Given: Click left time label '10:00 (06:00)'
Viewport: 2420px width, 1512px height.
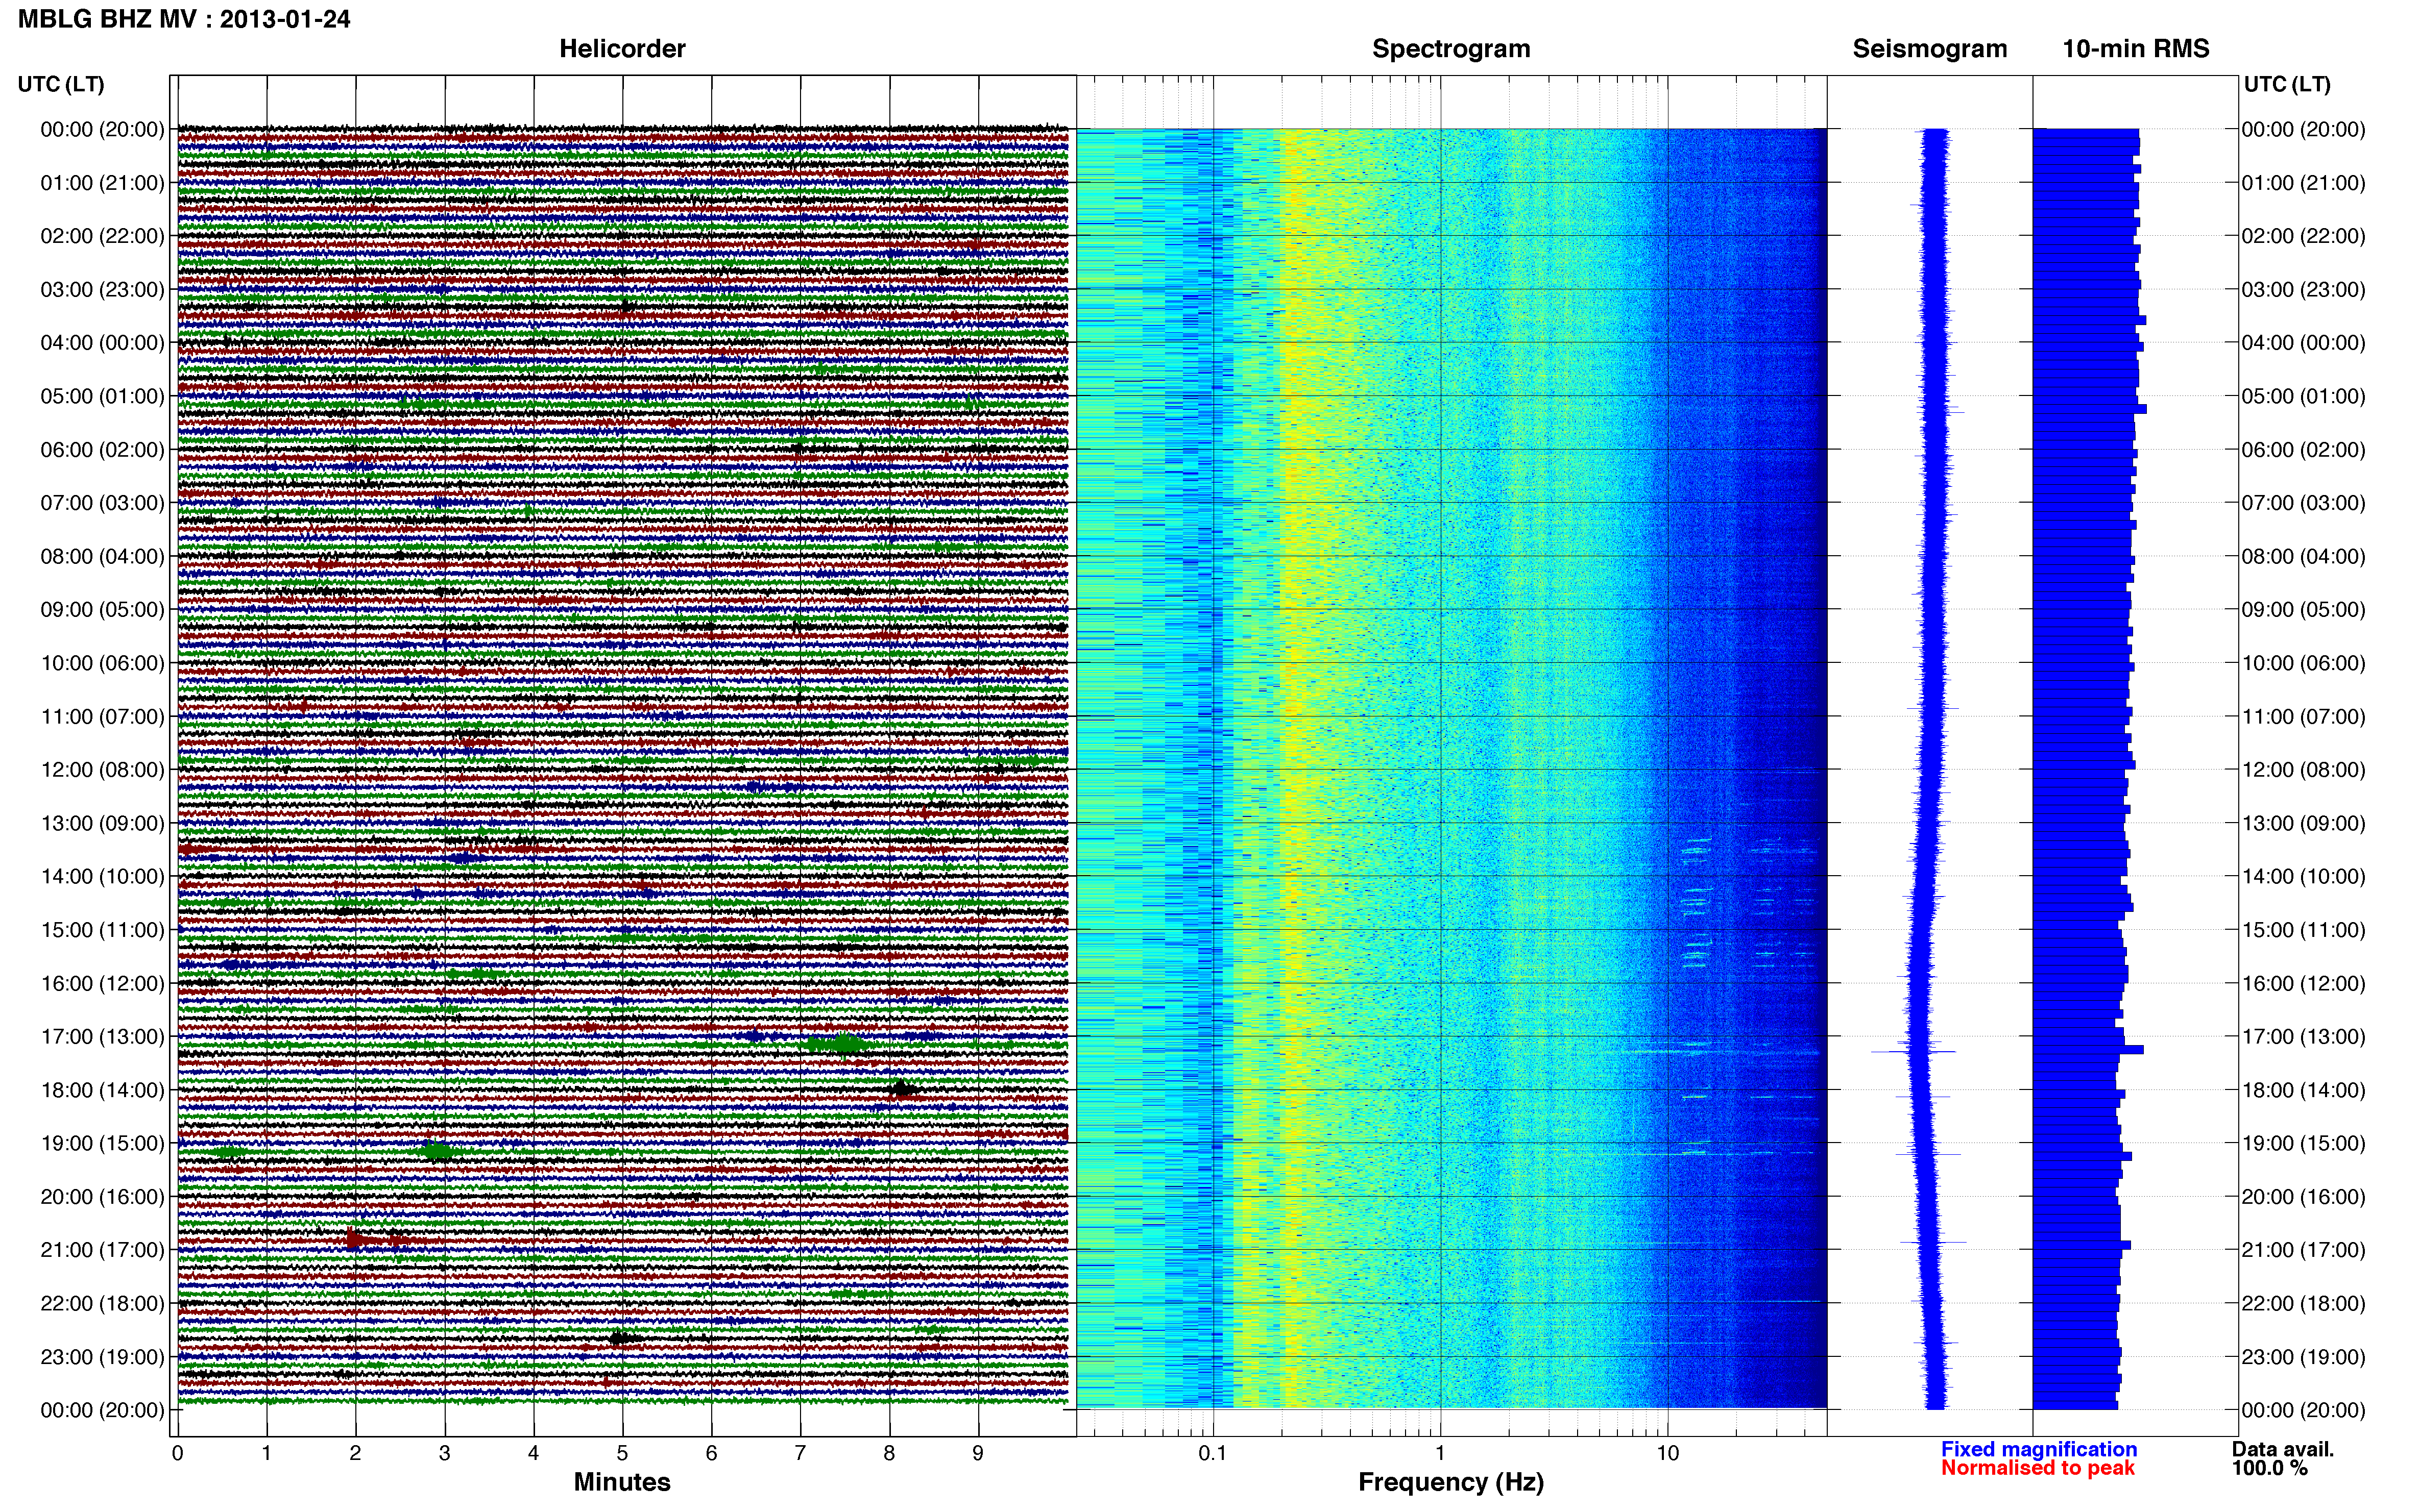Looking at the screenshot, I should (102, 663).
